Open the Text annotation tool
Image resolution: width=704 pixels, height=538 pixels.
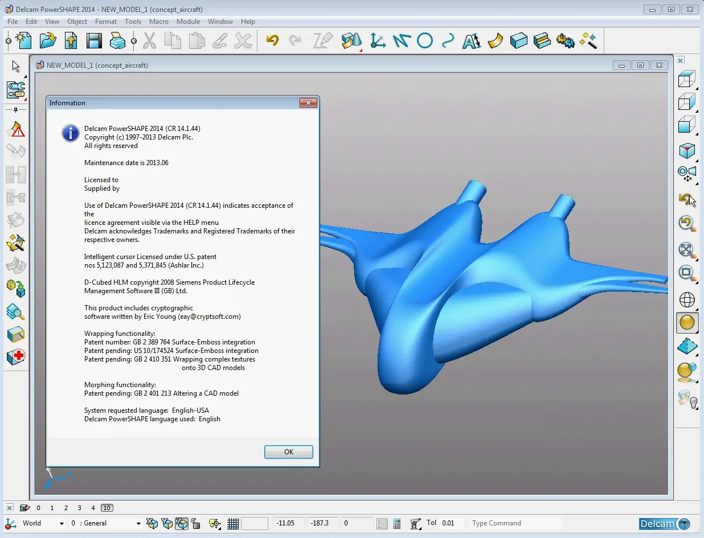472,40
